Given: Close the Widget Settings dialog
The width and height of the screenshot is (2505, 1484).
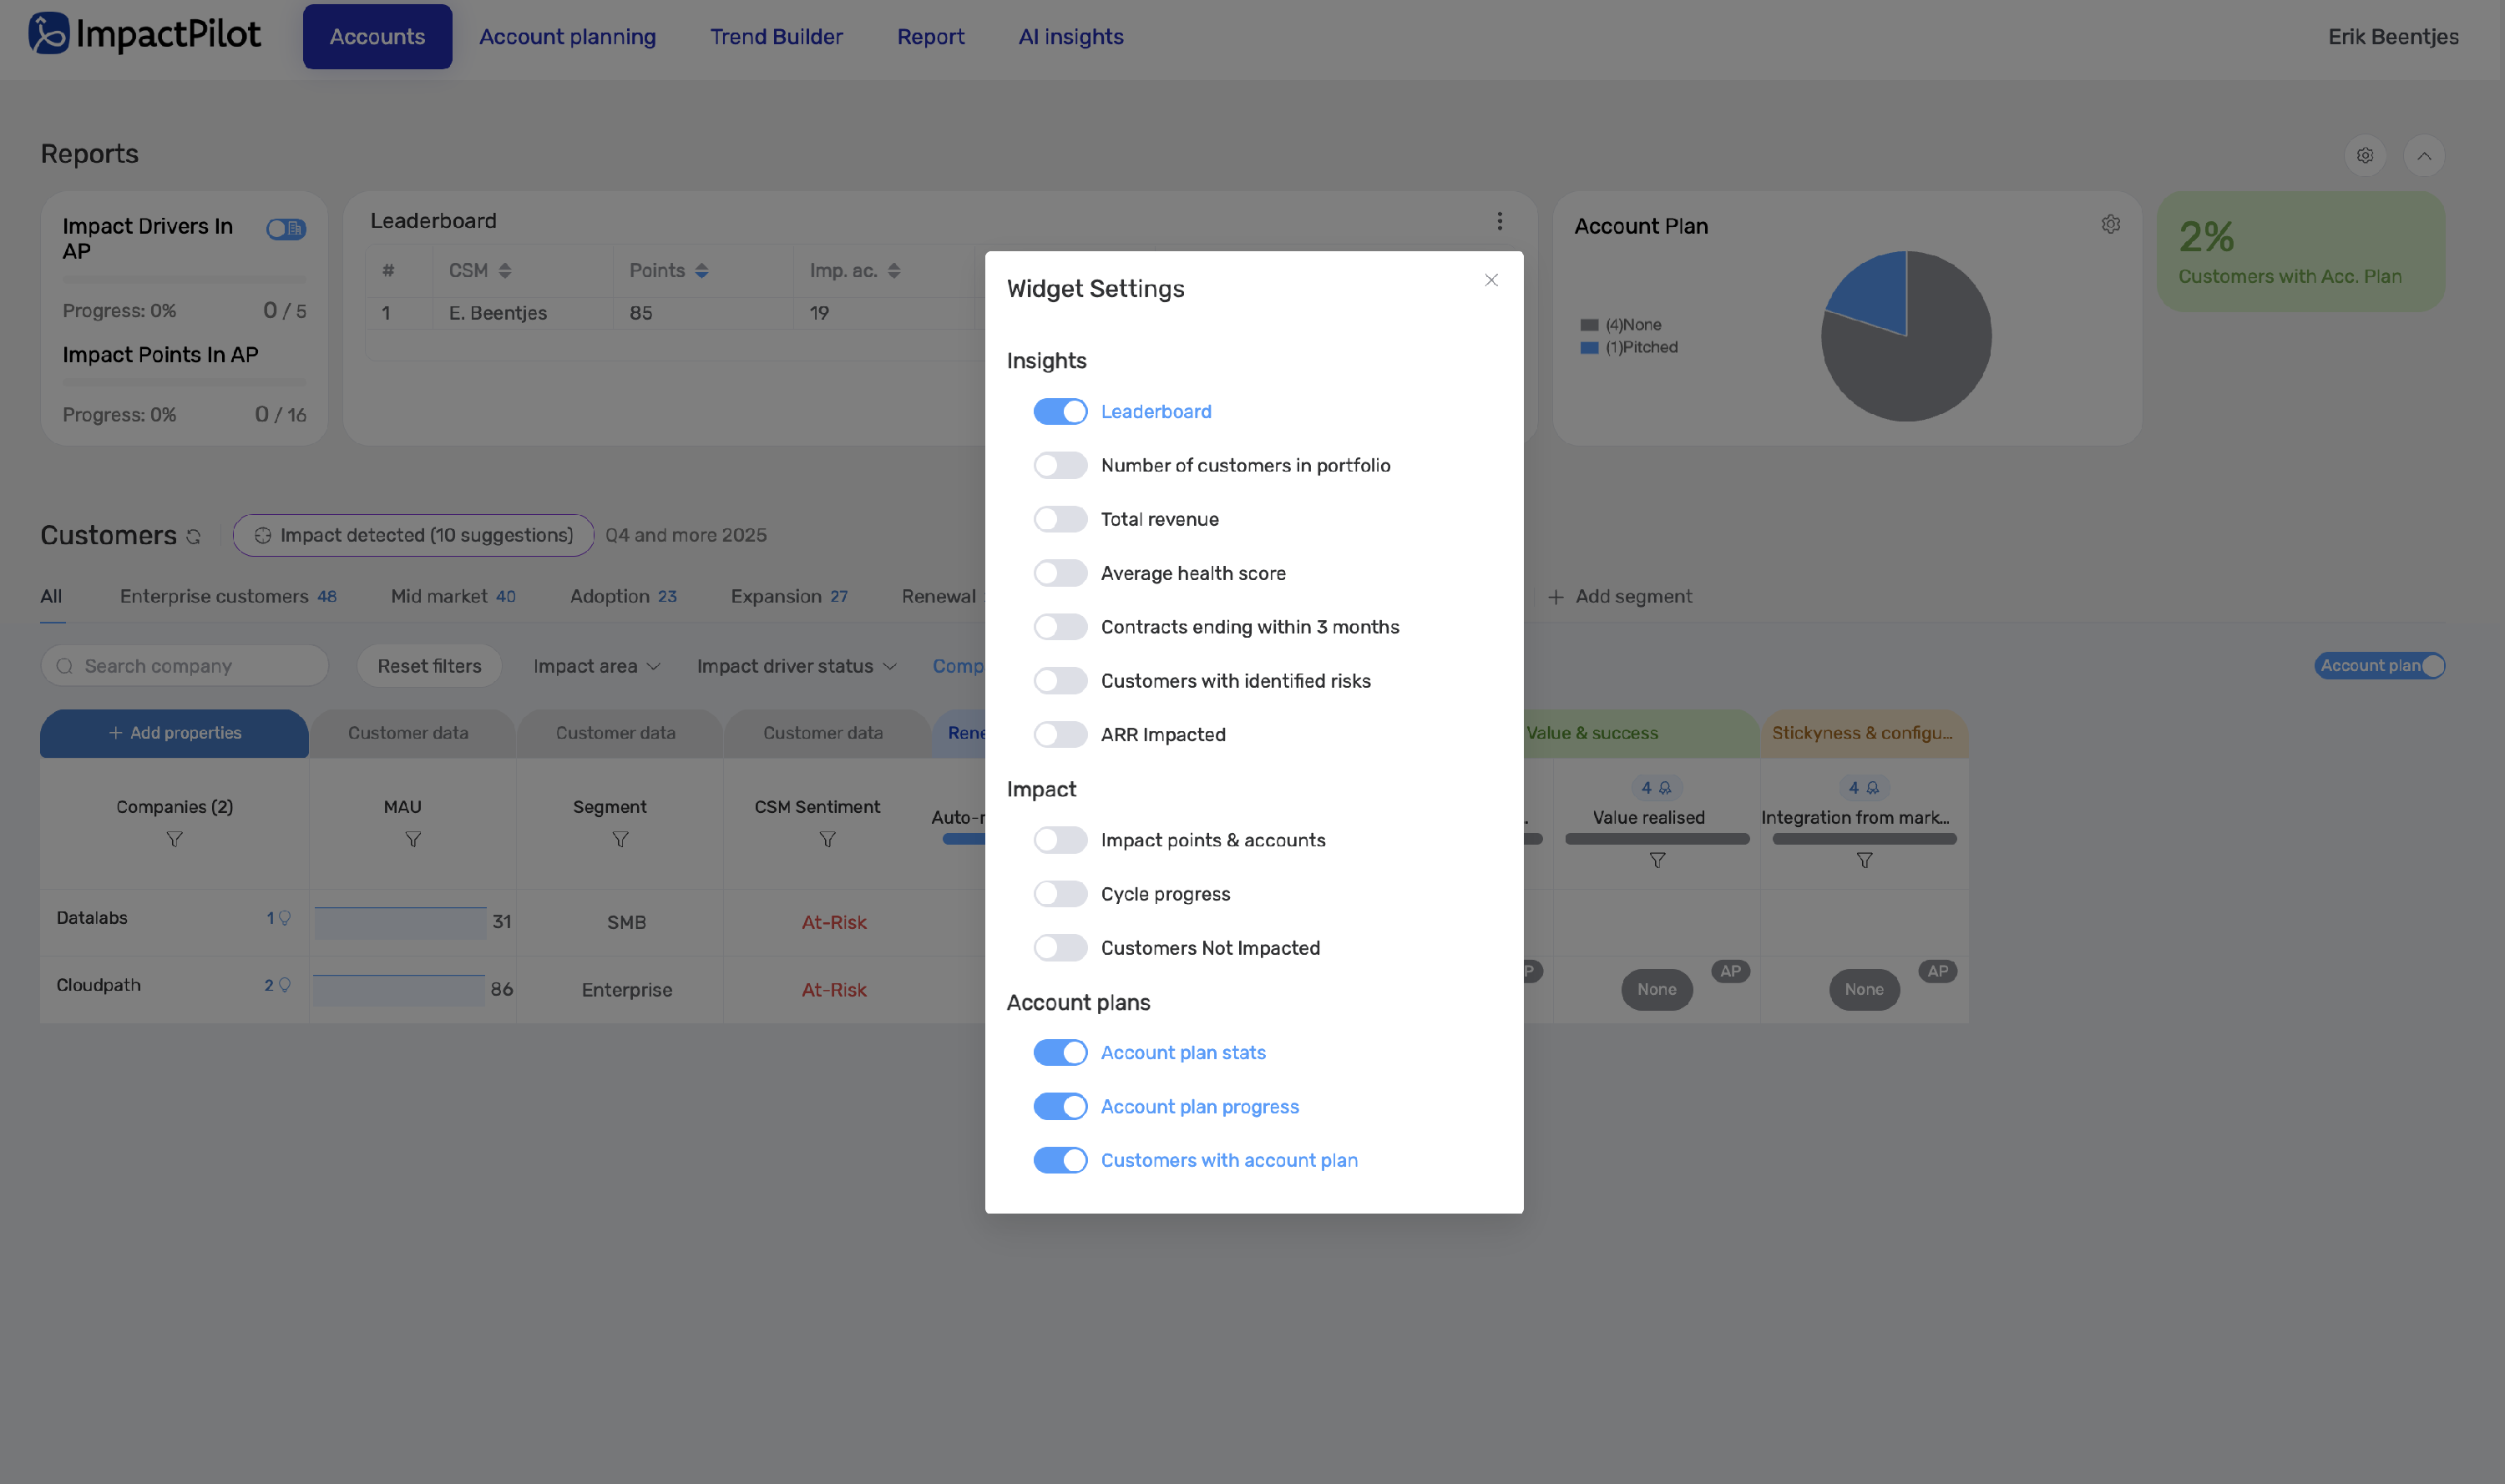Looking at the screenshot, I should pyautogui.click(x=1490, y=280).
